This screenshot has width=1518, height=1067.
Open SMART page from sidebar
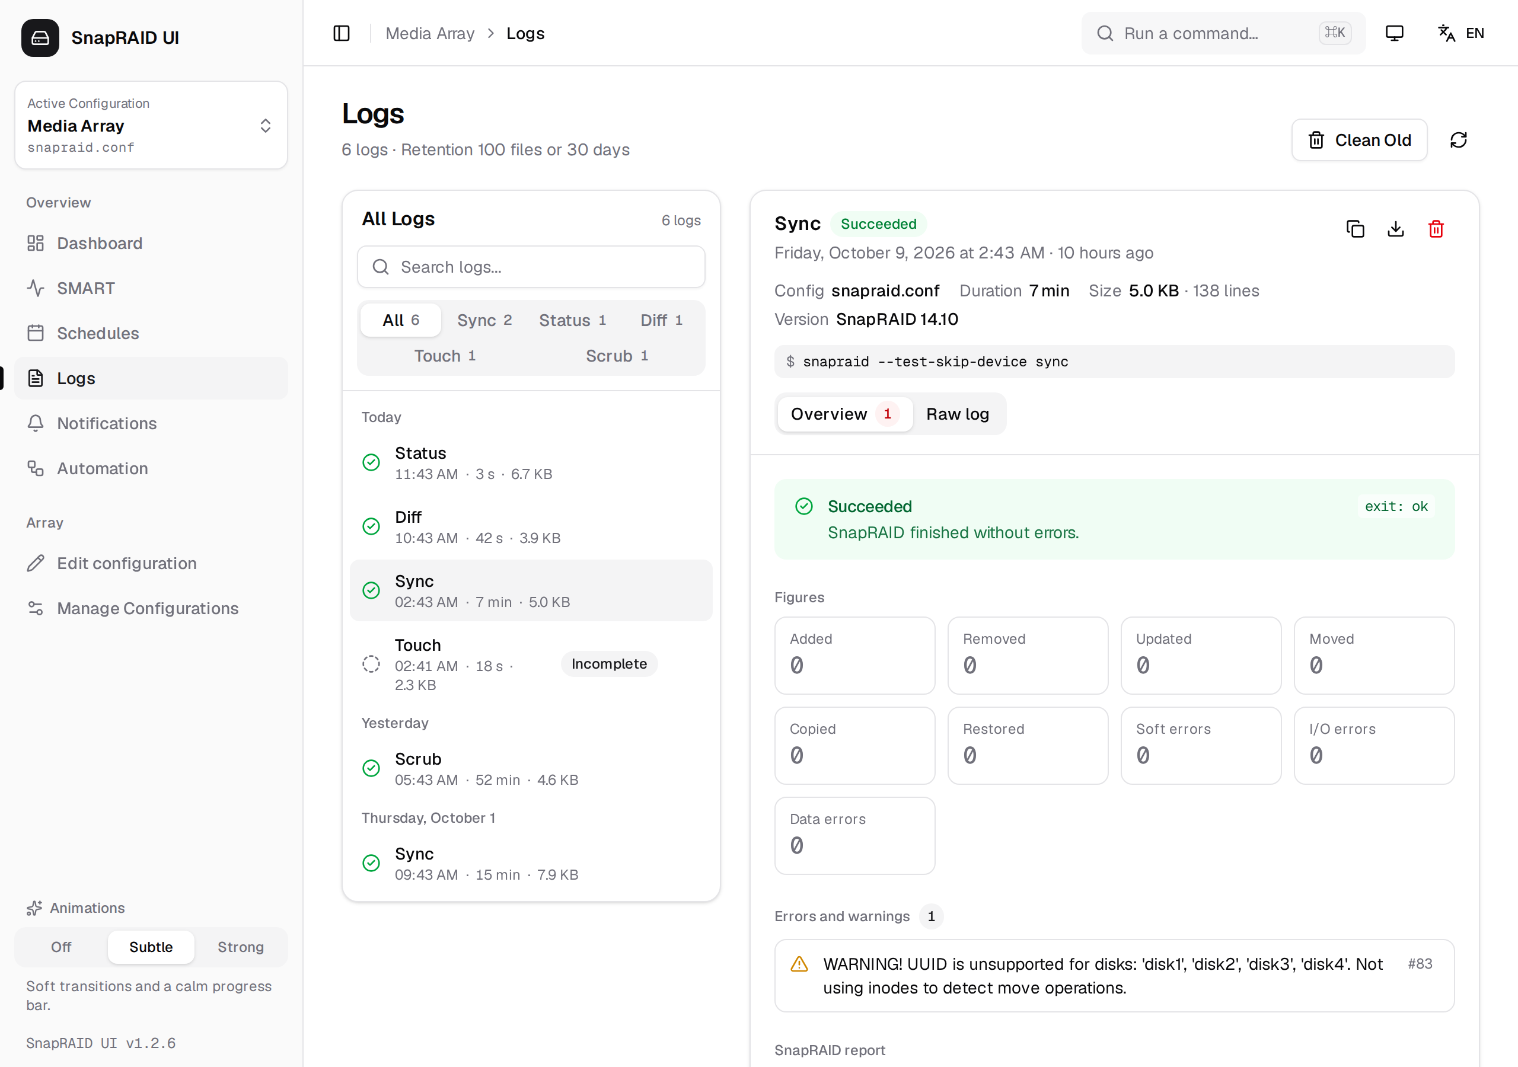point(151,288)
